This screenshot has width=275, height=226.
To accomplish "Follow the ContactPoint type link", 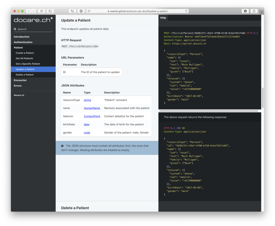I will [x=92, y=116].
